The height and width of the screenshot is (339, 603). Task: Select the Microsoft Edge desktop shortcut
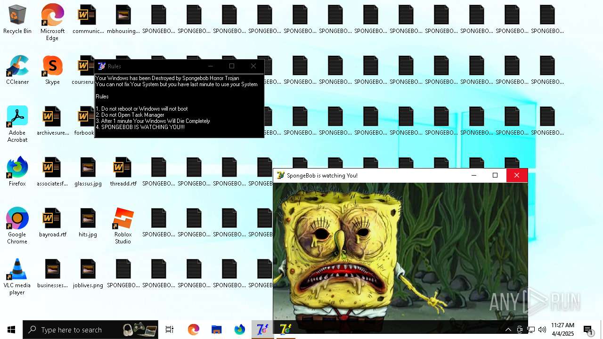point(52,22)
